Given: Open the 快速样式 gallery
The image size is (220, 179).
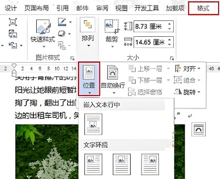Looking at the screenshot, I should pos(43,33).
